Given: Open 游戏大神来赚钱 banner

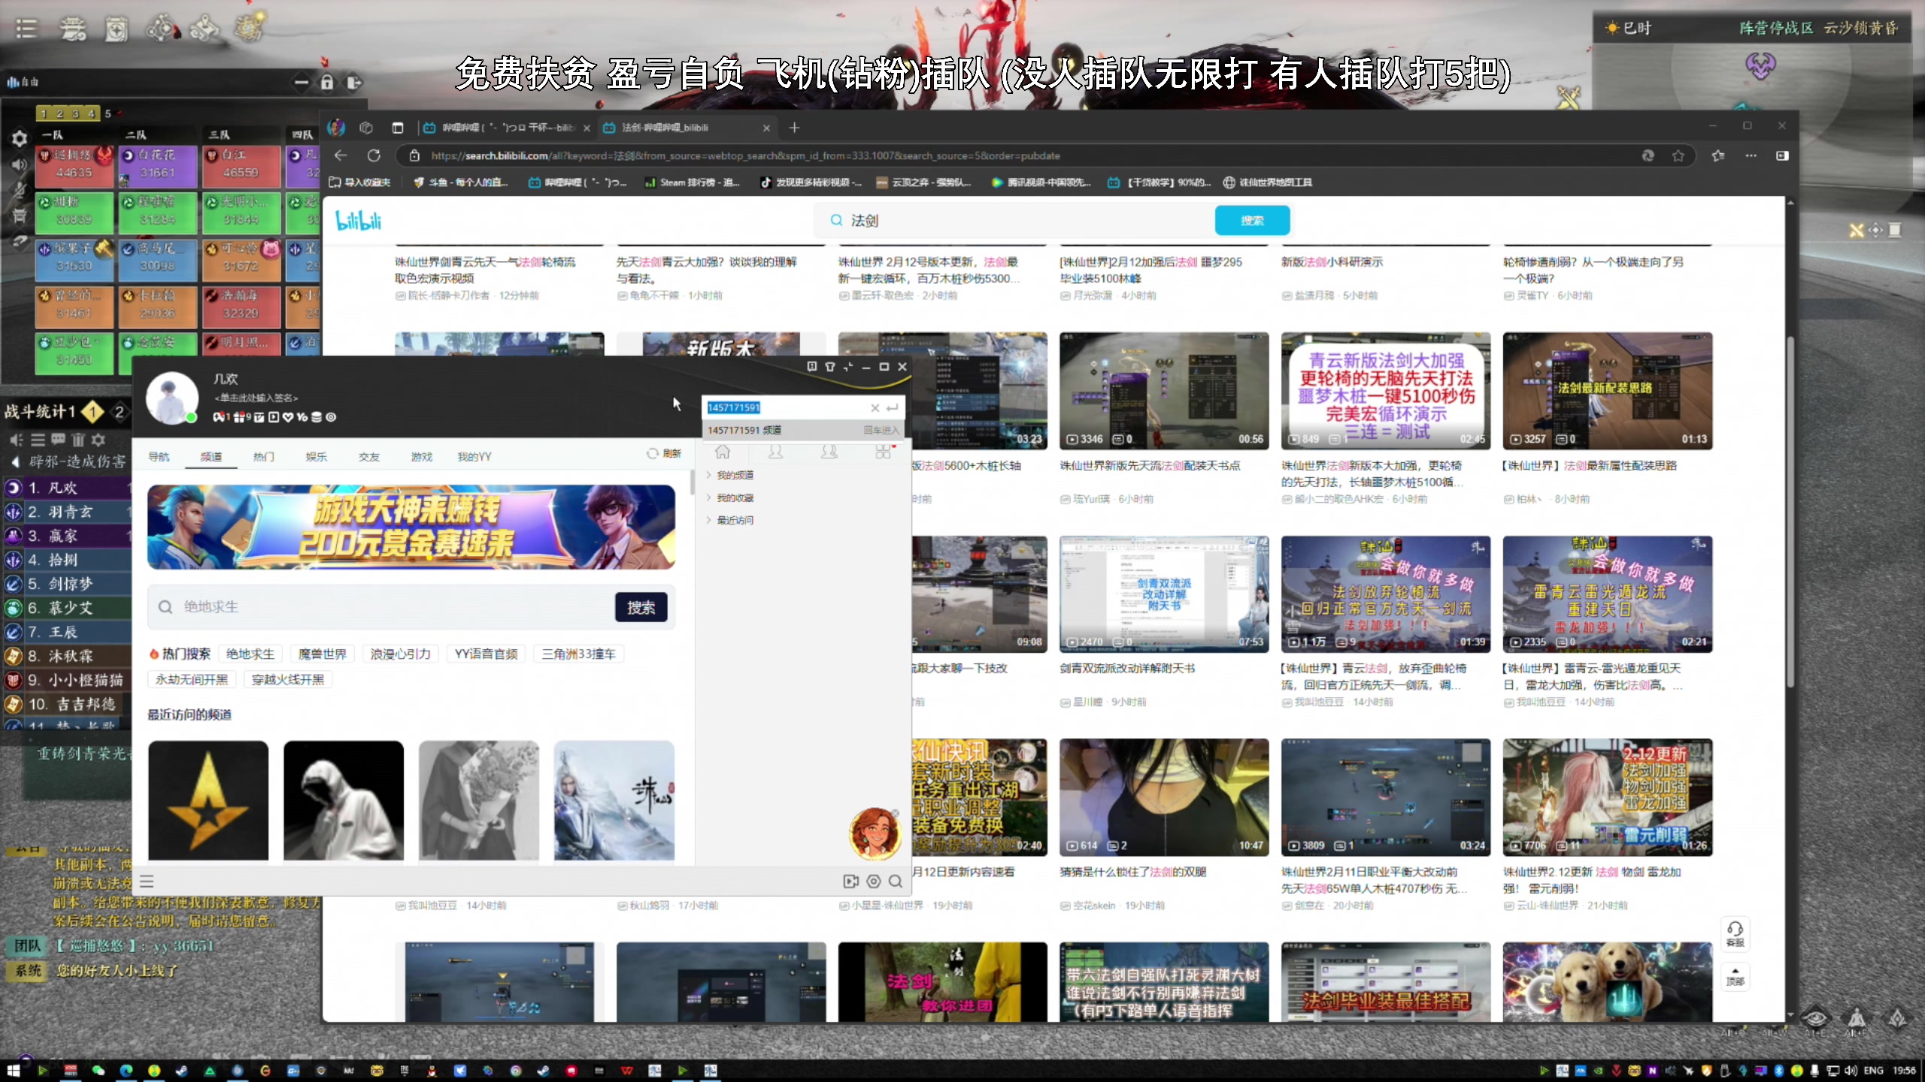Looking at the screenshot, I should 411,527.
